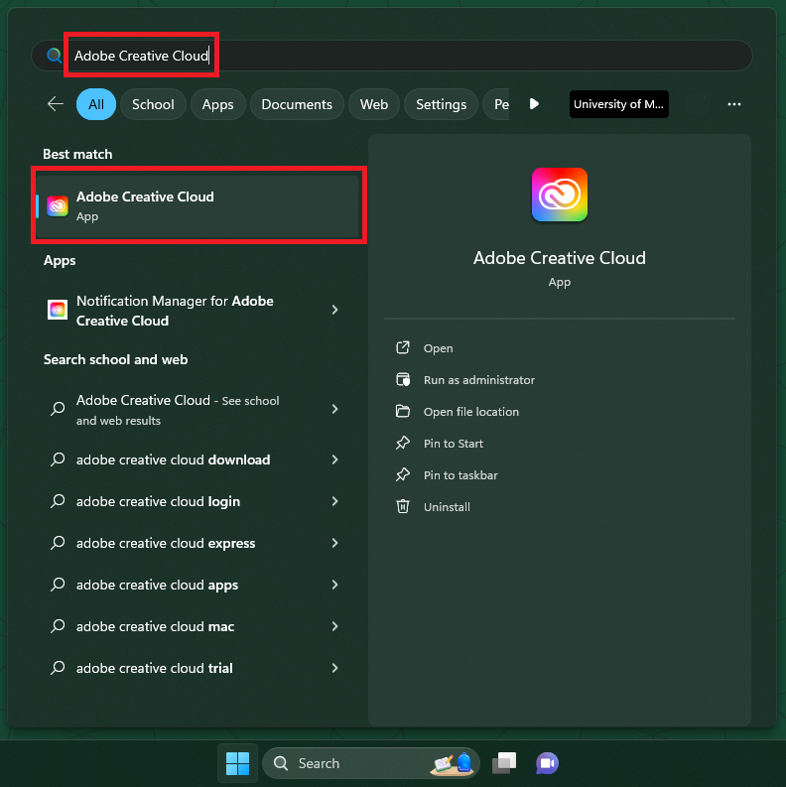Choose Open file location
786x787 pixels.
[471, 412]
